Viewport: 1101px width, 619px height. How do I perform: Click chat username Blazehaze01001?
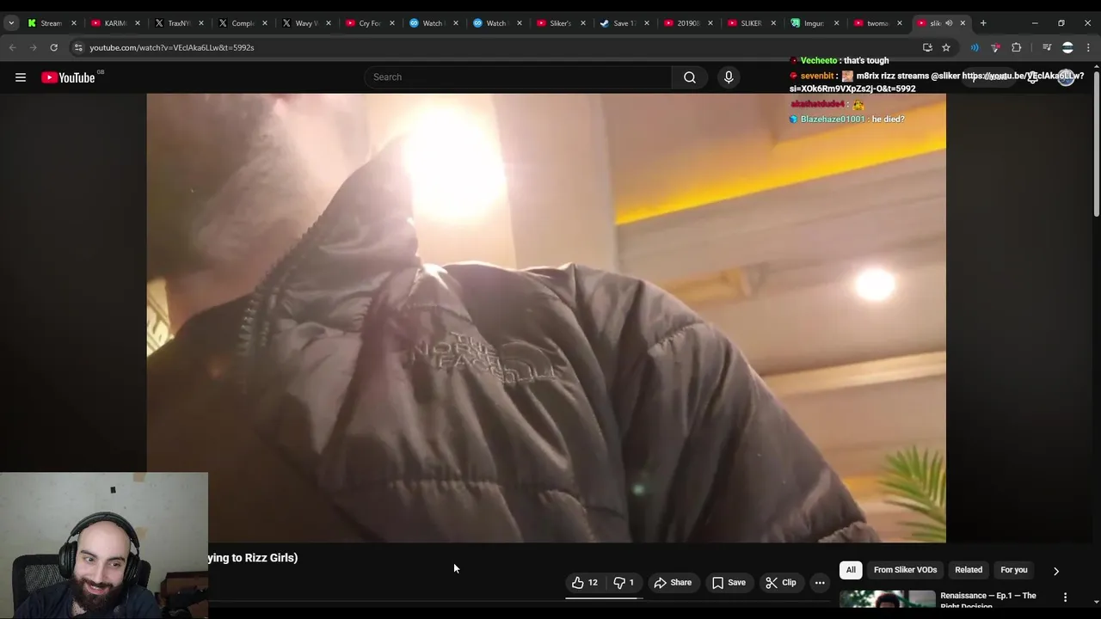click(x=833, y=120)
